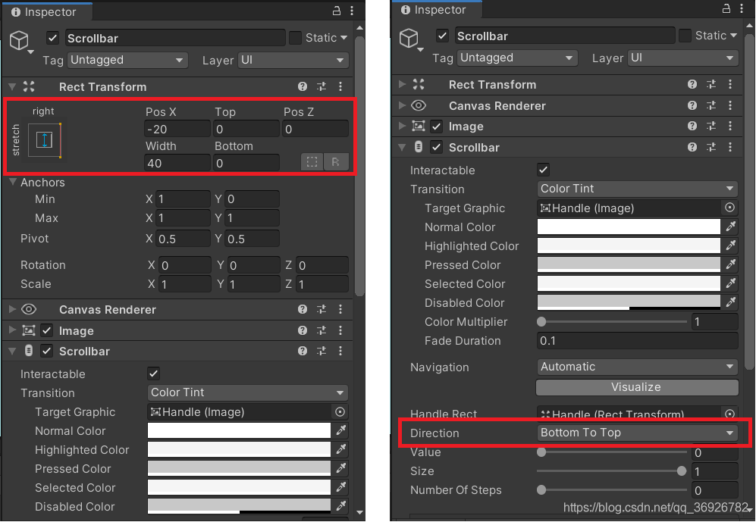Expand Canvas Renderer foldout in right panel
756x522 pixels.
[402, 105]
